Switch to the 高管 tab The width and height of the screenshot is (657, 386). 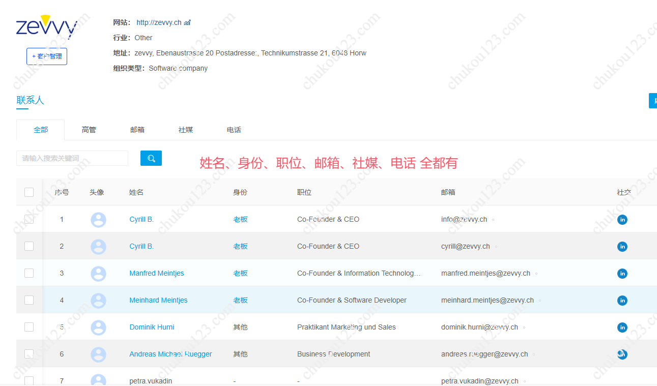click(89, 130)
